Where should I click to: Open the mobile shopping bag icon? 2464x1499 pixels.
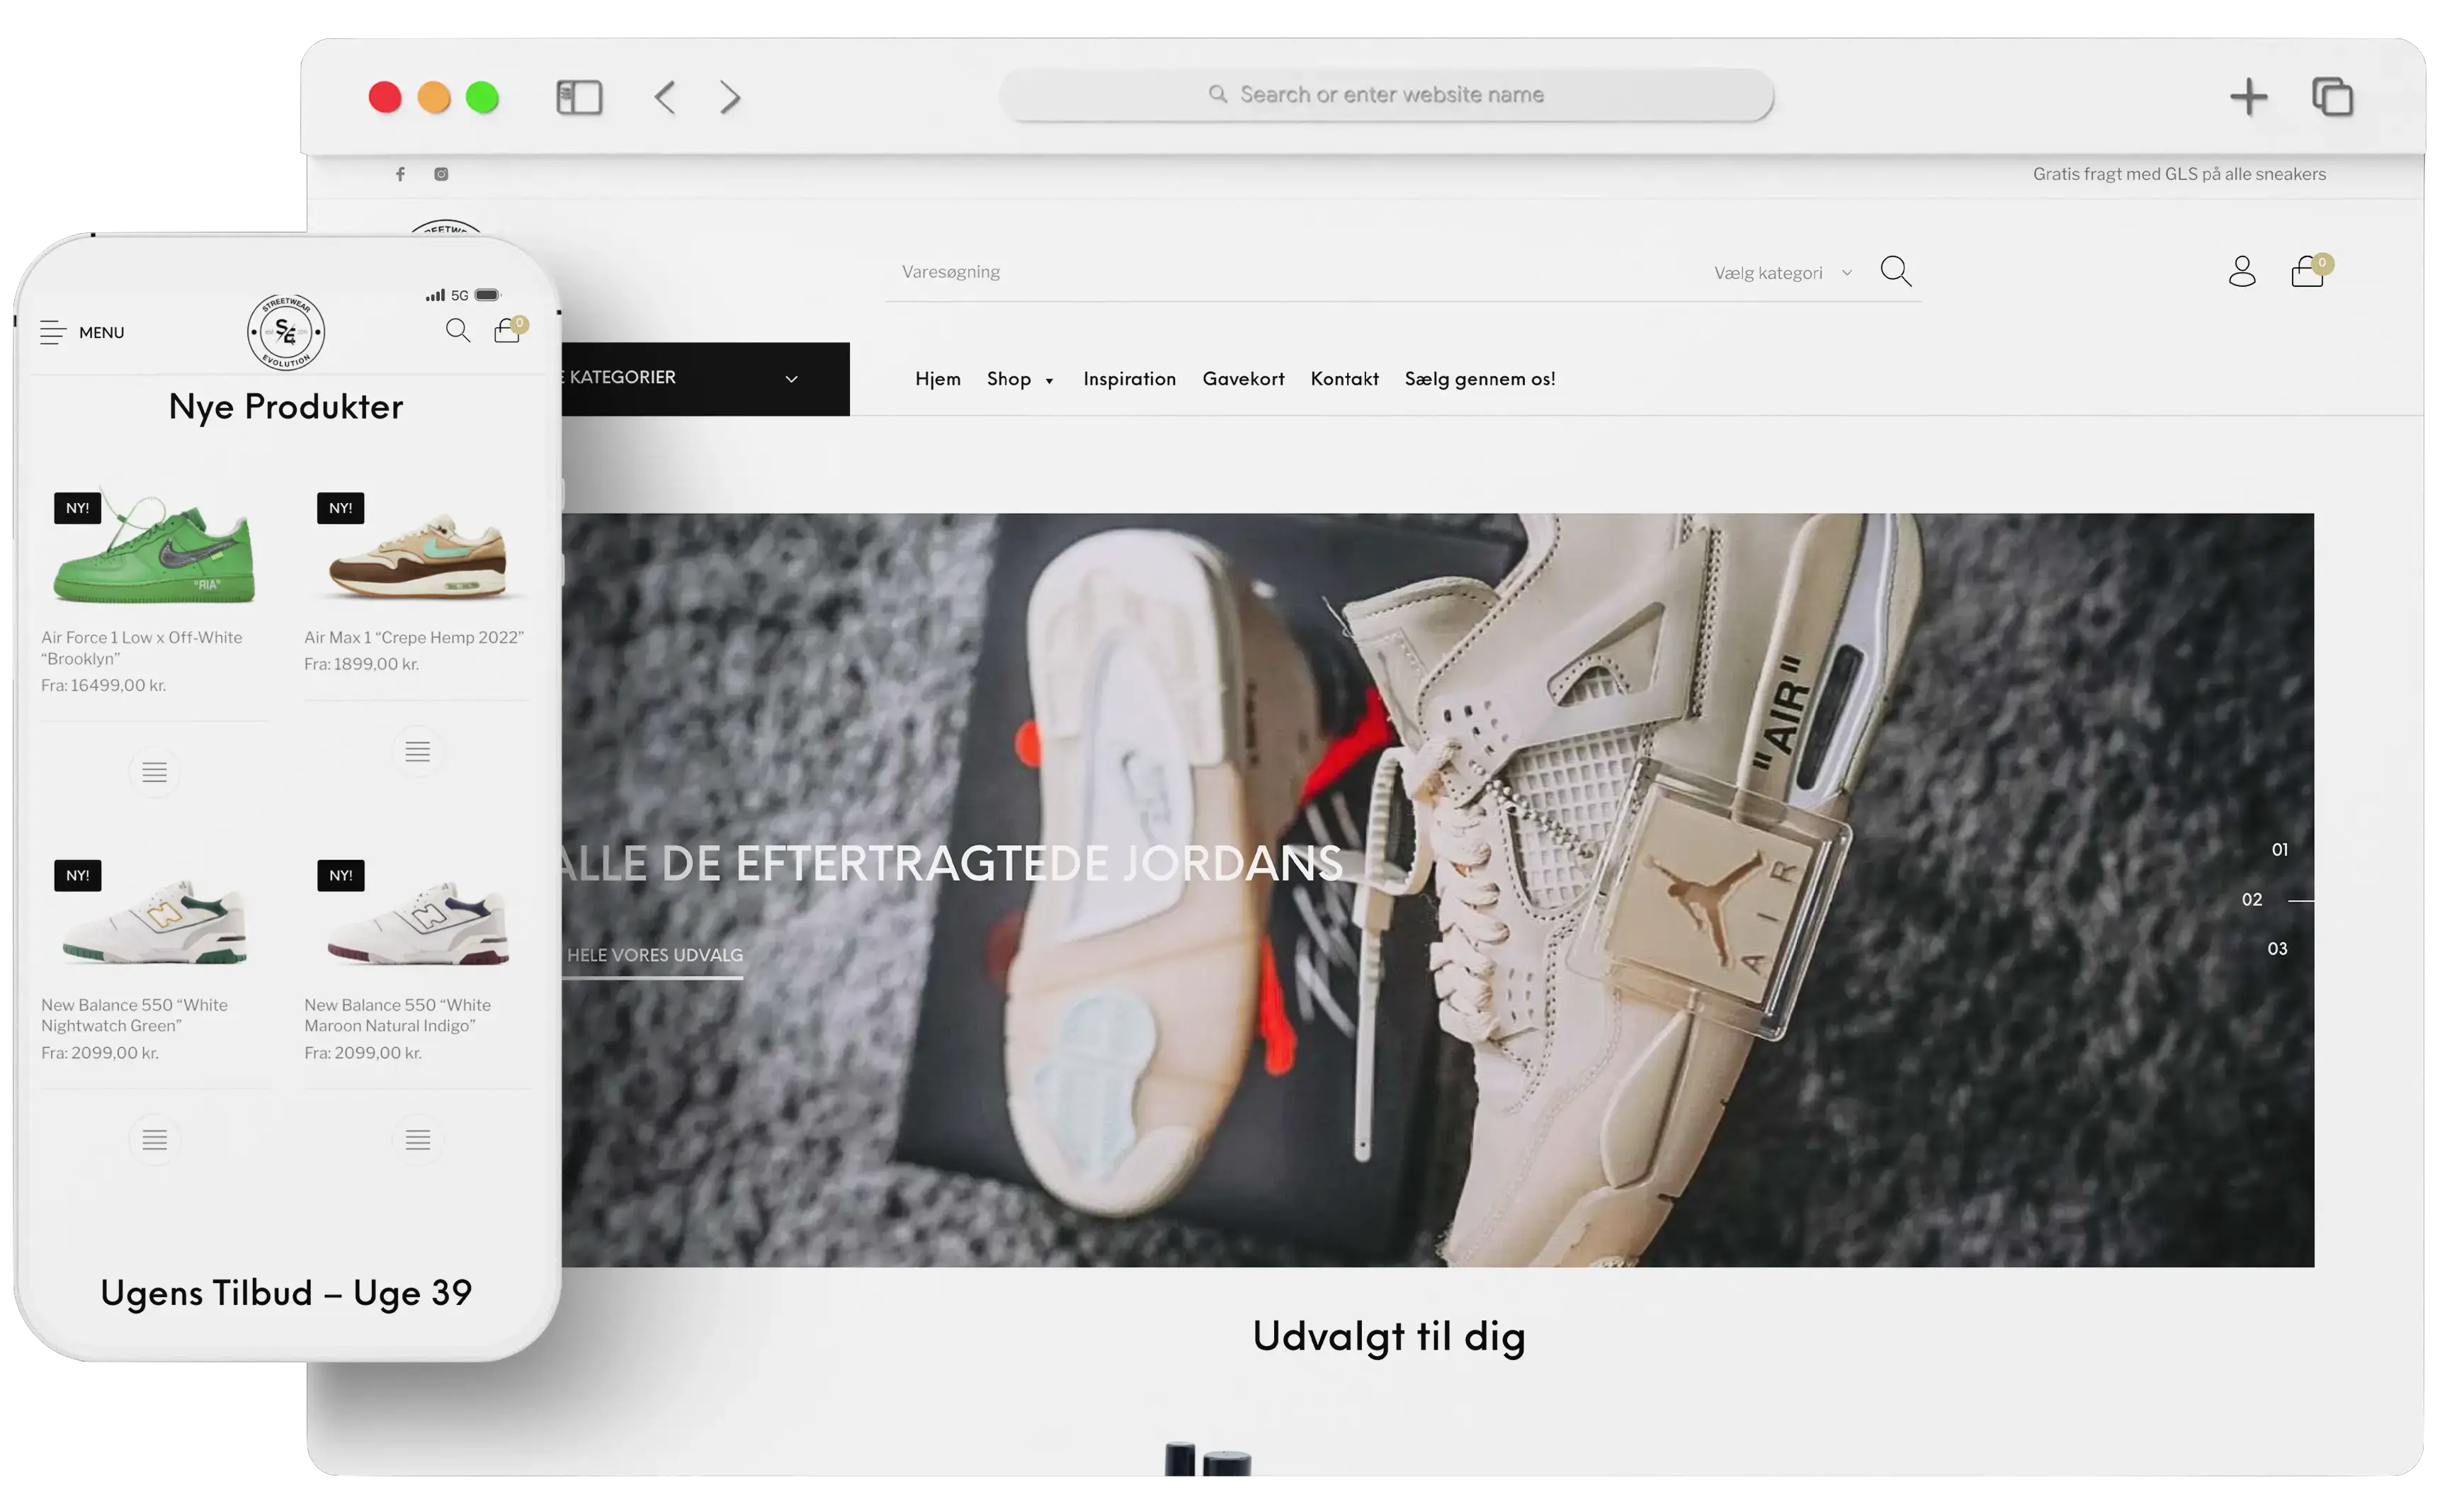tap(509, 331)
